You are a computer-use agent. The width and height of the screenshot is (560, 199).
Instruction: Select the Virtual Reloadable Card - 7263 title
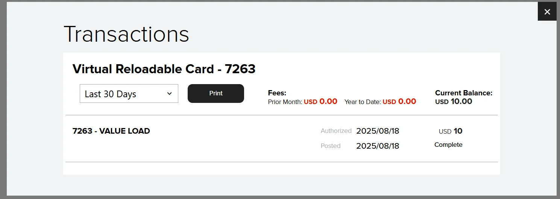pyautogui.click(x=164, y=69)
